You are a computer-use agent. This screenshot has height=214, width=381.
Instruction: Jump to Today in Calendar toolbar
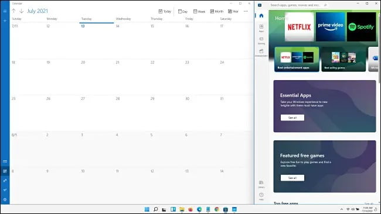click(165, 11)
